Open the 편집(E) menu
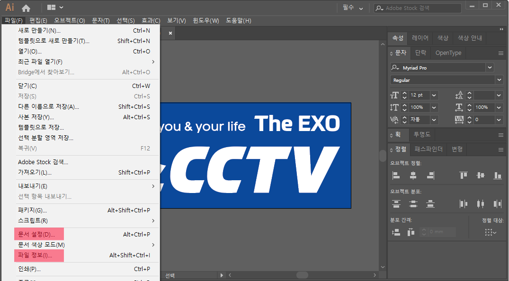Screen dimensions: 509x281 38,20
